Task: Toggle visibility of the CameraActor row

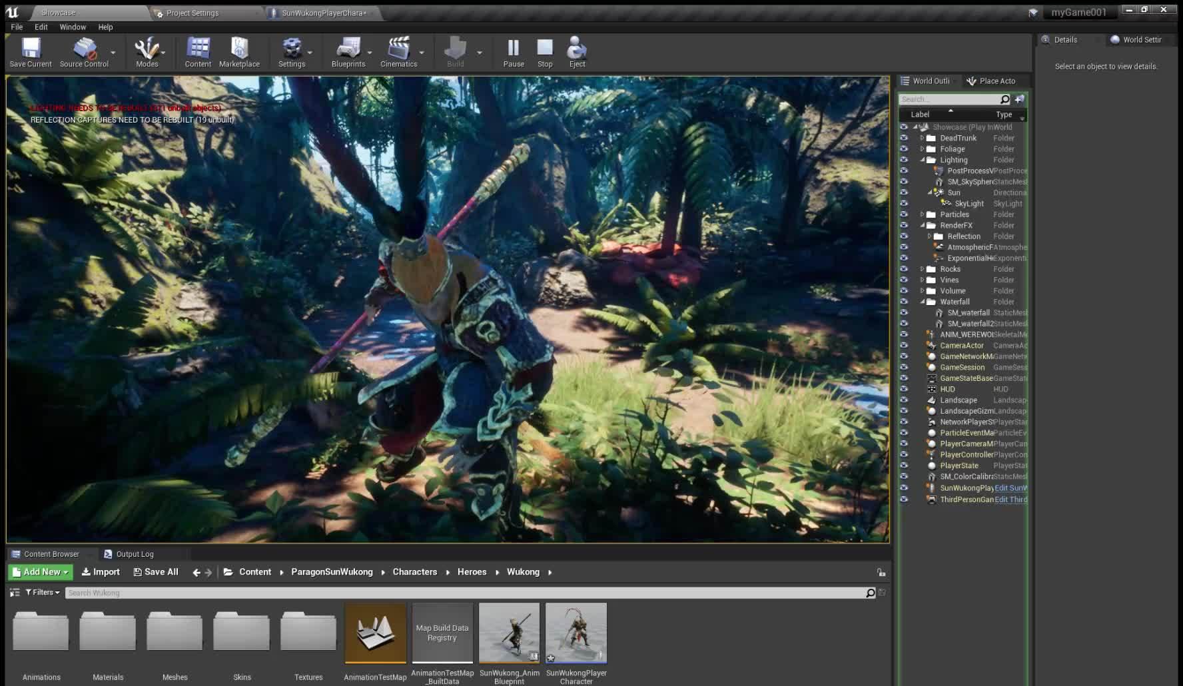Action: pyautogui.click(x=904, y=345)
